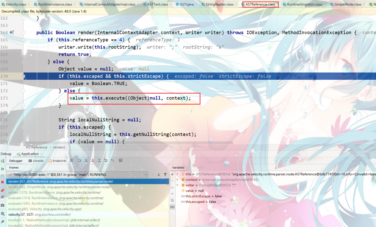Open InternalContextAdapterImpl.class tab
Viewport: 376px width, 227px height.
tap(109, 4)
